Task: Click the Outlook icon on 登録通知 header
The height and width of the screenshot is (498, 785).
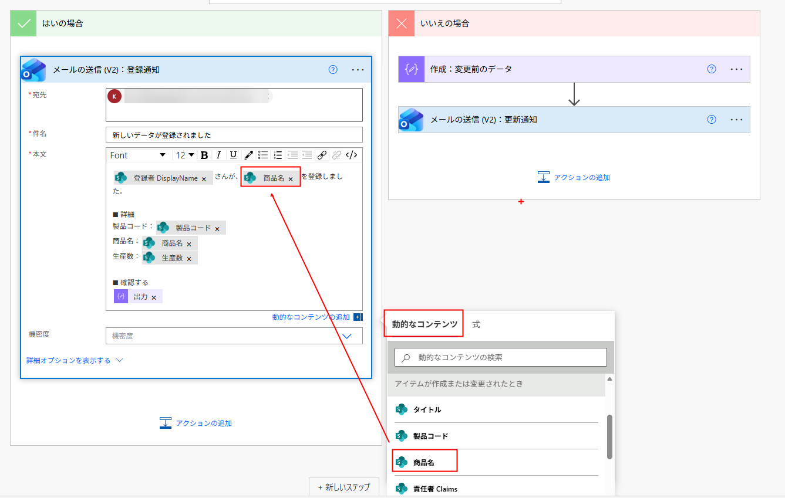Action: (x=33, y=70)
